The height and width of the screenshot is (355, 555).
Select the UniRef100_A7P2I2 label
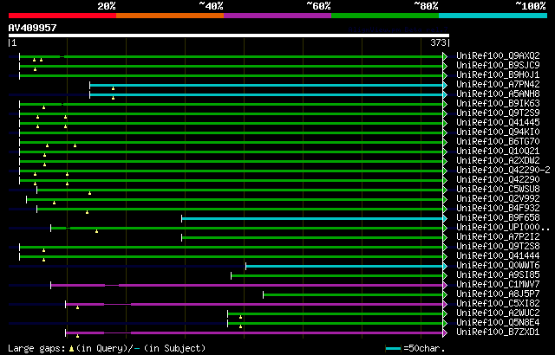tap(498, 237)
